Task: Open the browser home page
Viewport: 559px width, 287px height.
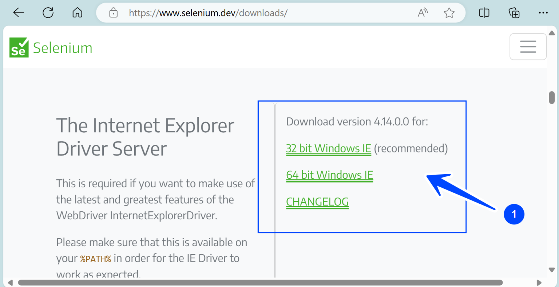Action: pyautogui.click(x=77, y=13)
